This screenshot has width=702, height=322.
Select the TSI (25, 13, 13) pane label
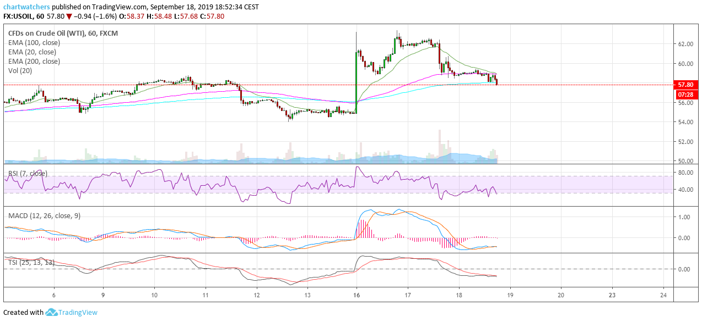pyautogui.click(x=31, y=263)
